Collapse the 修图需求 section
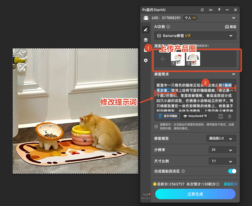Image resolution: width=252 pixels, height=206 pixels. (x=233, y=74)
